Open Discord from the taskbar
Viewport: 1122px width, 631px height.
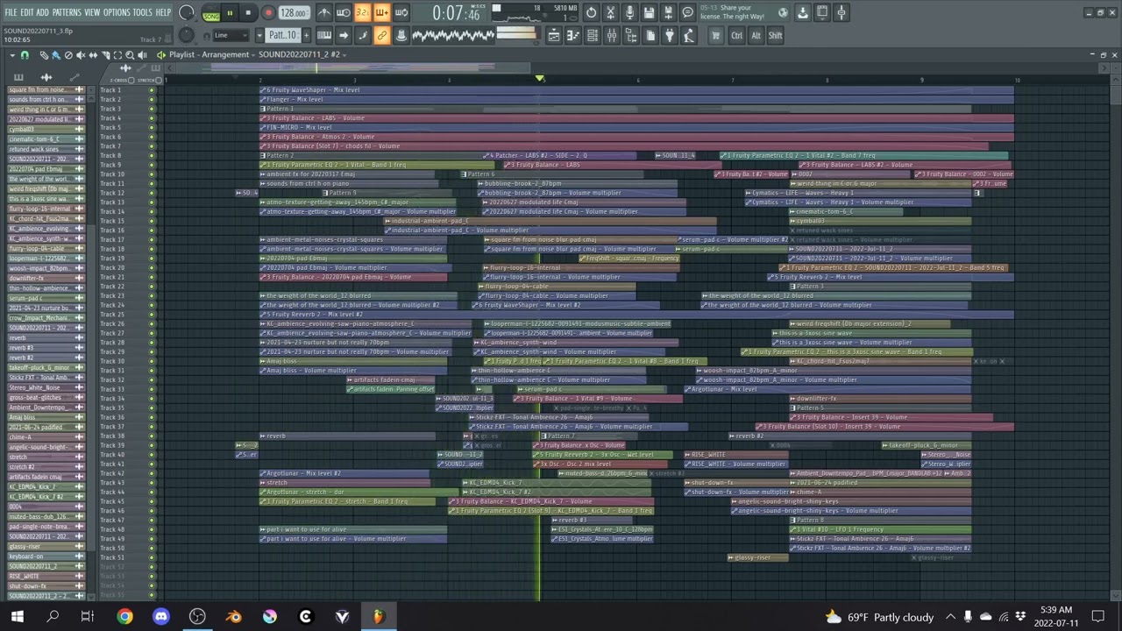(160, 617)
